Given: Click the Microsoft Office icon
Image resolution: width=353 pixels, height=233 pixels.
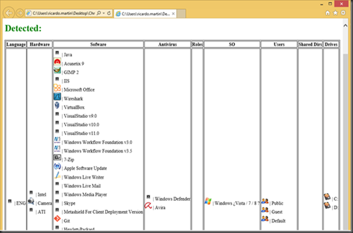Looking at the screenshot, I should coord(57,88).
